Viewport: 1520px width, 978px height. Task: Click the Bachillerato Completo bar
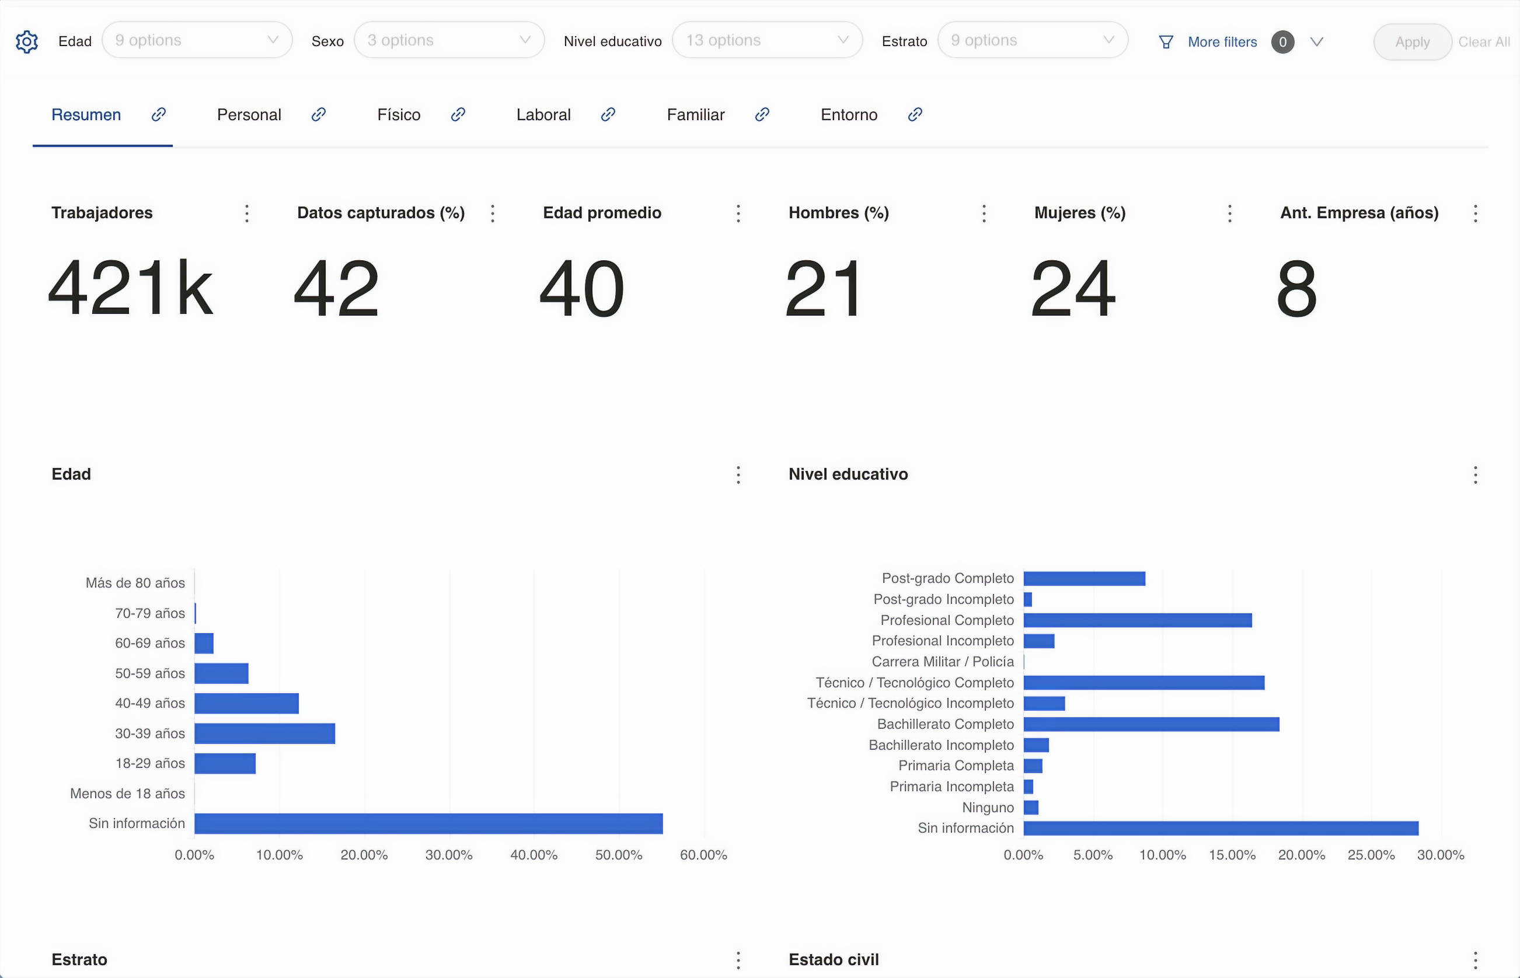(1152, 724)
